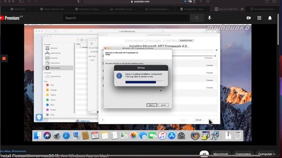Click the blue info icon in Setup dialog
This screenshot has height=158, width=282.
tap(119, 76)
